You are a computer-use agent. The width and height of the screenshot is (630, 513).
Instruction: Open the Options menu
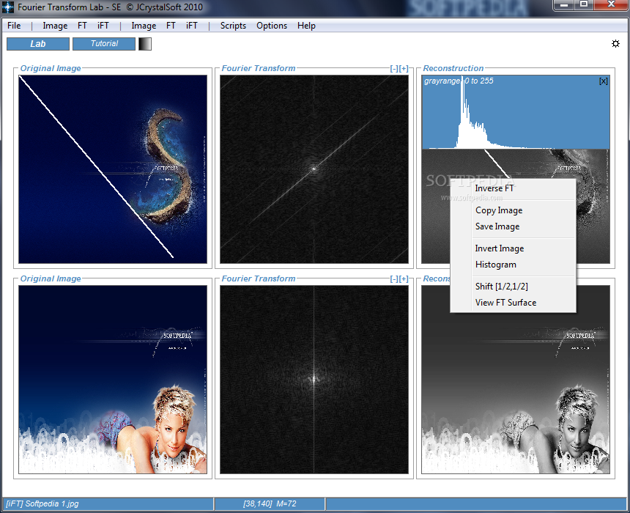coord(272,26)
